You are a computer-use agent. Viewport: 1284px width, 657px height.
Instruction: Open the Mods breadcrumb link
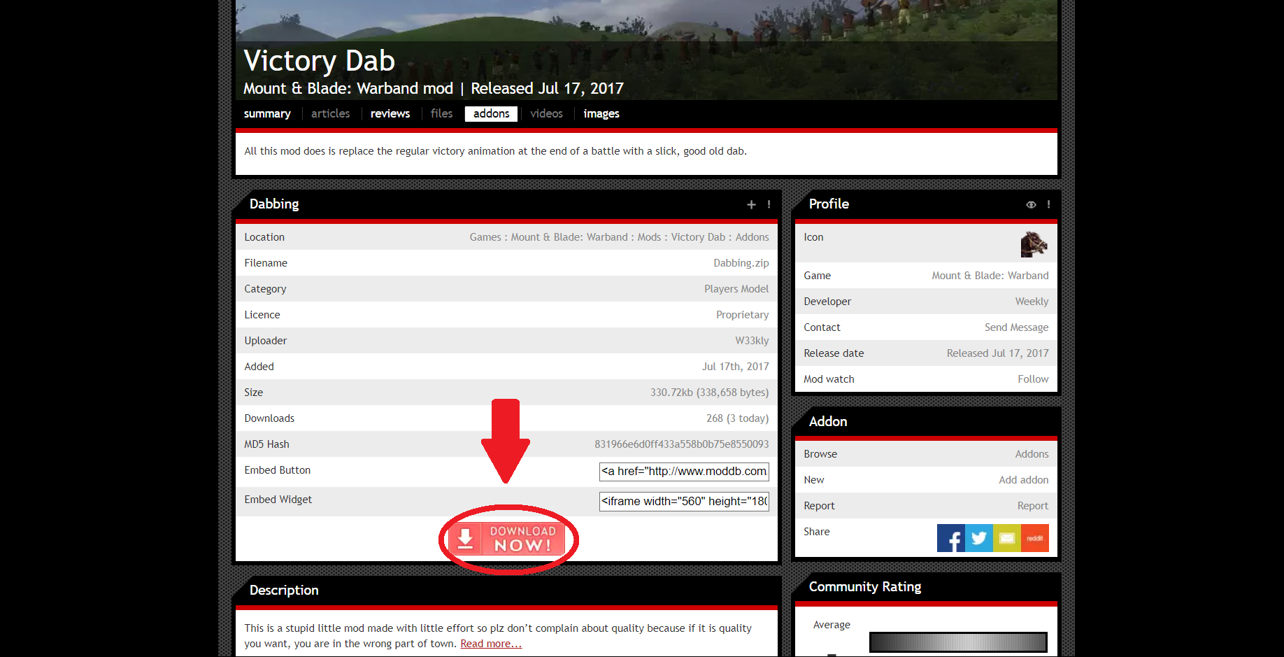click(x=649, y=237)
